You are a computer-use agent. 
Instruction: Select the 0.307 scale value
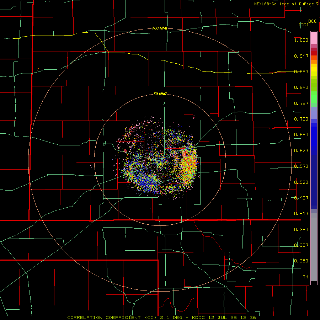301,245
